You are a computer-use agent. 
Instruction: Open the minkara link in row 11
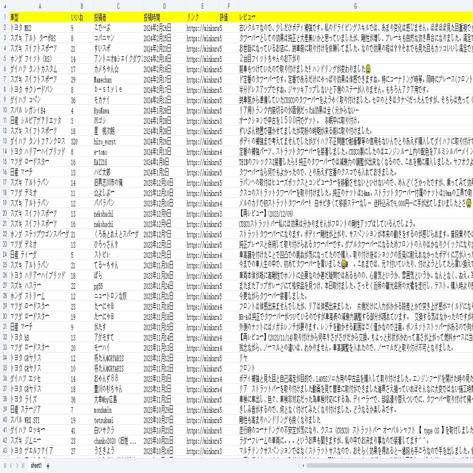pos(202,120)
